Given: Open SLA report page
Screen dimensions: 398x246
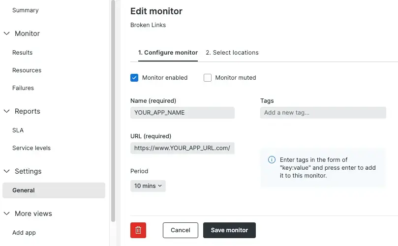Looking at the screenshot, I should (18, 130).
